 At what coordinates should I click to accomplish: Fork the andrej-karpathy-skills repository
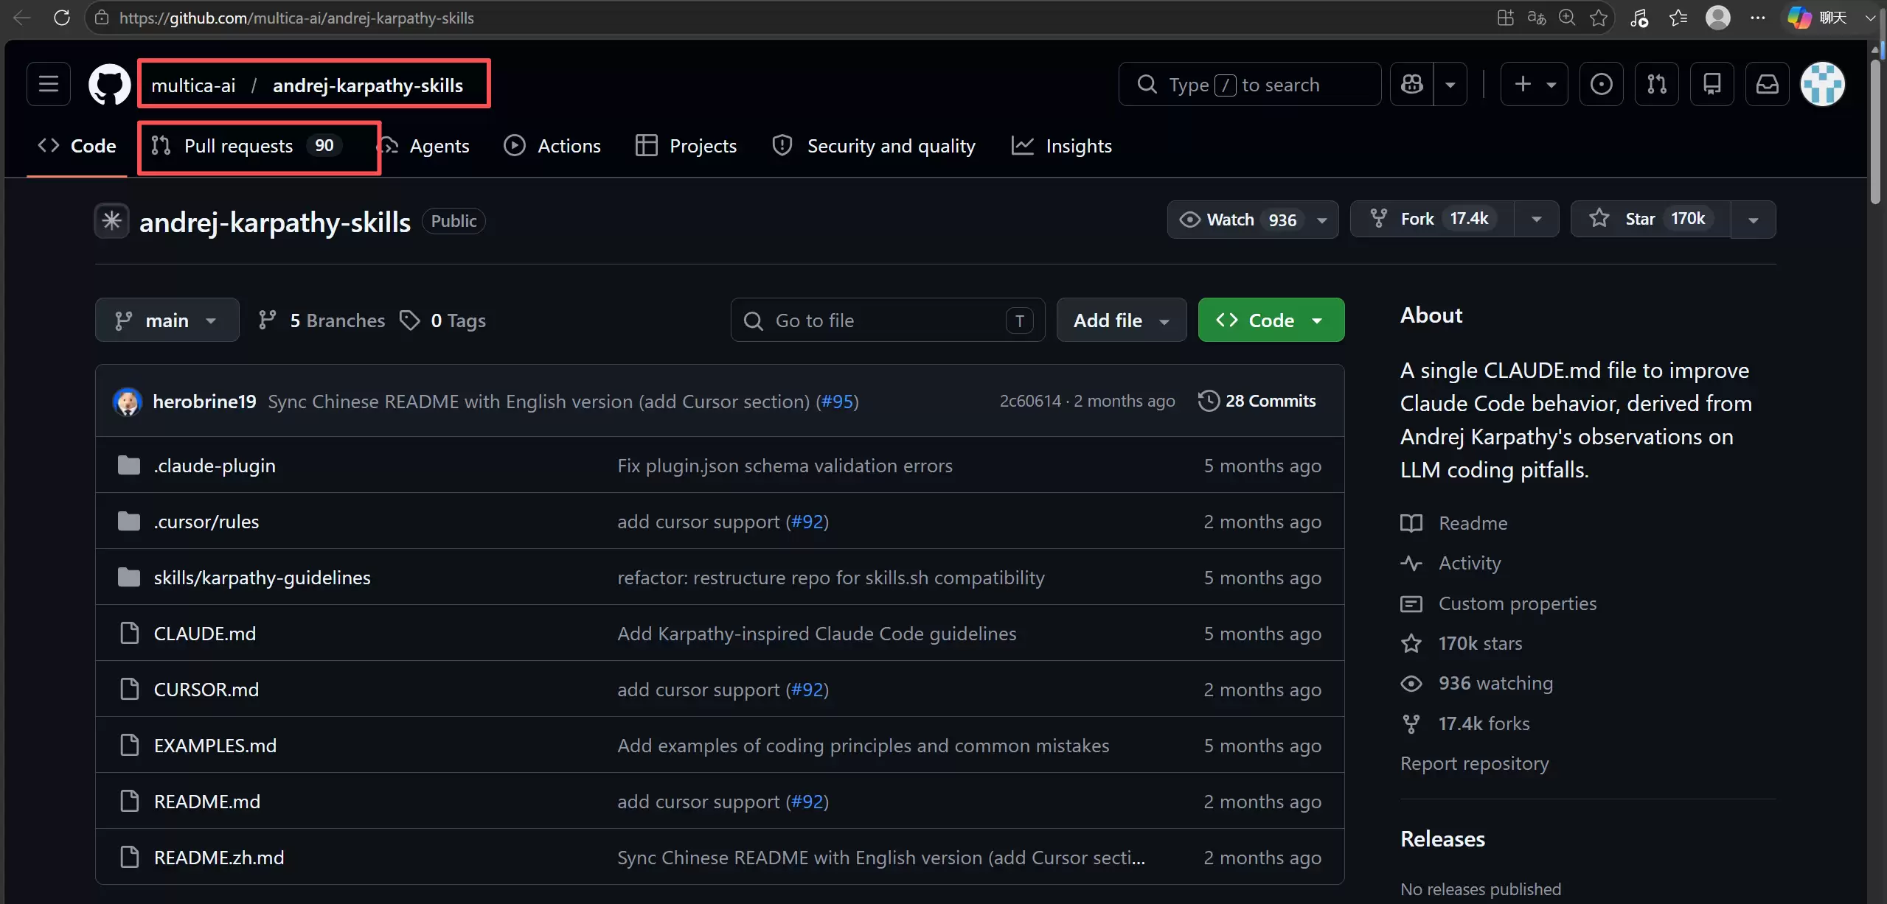tap(1432, 220)
